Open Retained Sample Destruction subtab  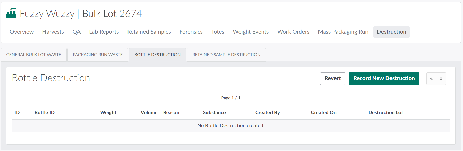pos(226,55)
